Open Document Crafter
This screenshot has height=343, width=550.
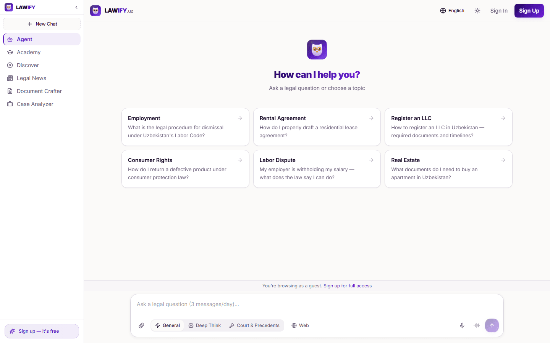(42, 91)
